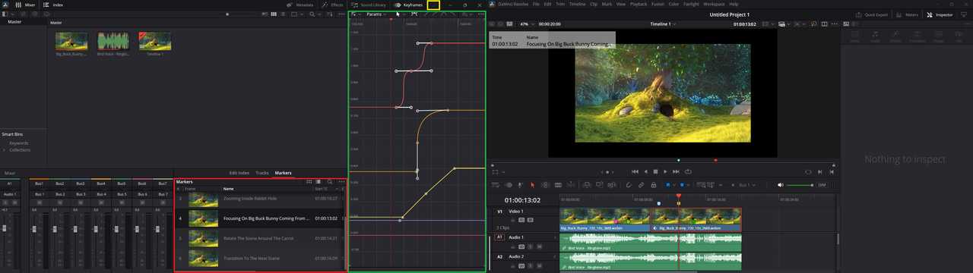This screenshot has width=973, height=273.
Task: Mute the Bus 1 mixer channel
Action: click(x=39, y=202)
